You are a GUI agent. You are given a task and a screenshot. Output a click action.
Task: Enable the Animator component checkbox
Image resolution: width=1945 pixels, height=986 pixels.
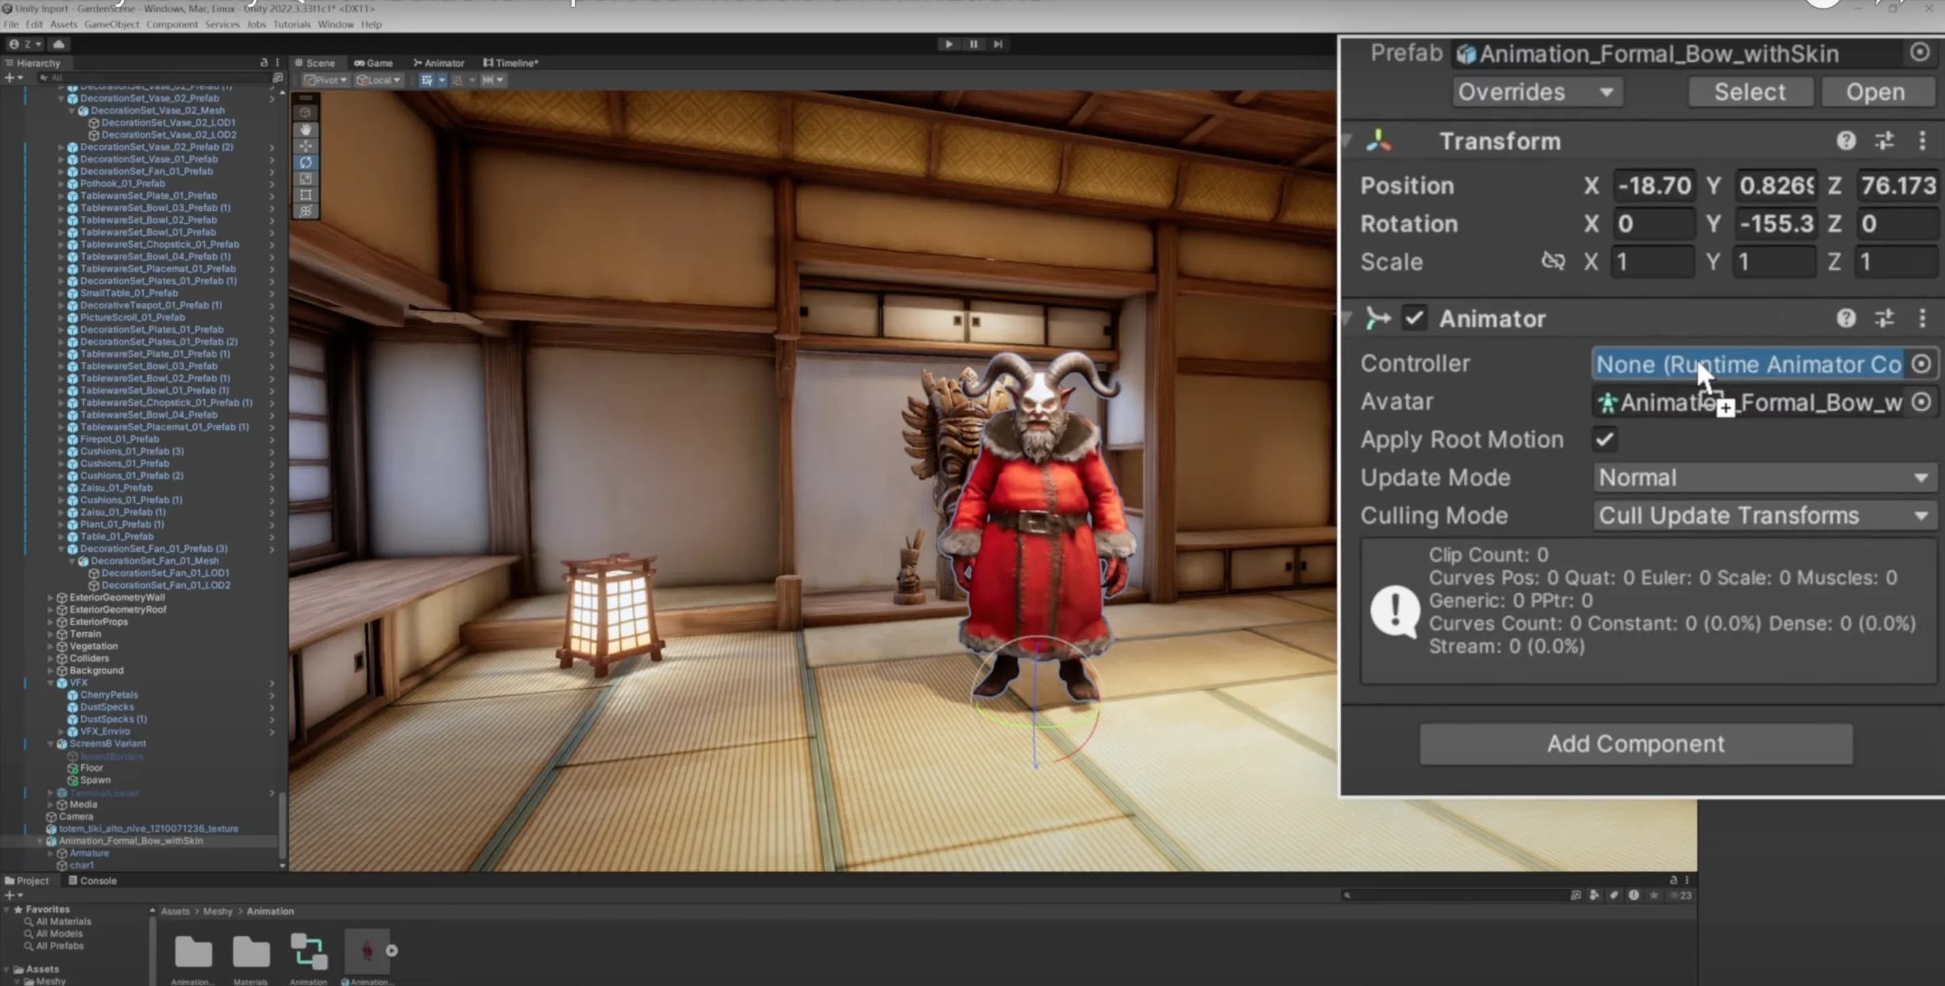(1415, 318)
